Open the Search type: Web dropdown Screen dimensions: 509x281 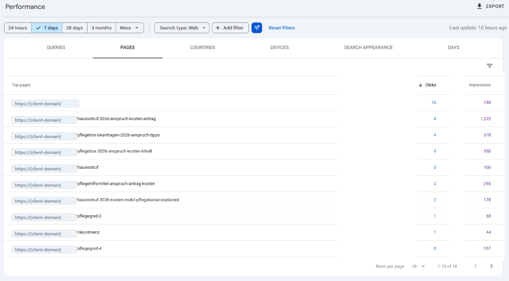coord(182,28)
